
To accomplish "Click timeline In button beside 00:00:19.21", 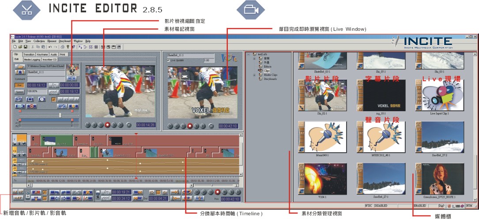I will point(106,192).
